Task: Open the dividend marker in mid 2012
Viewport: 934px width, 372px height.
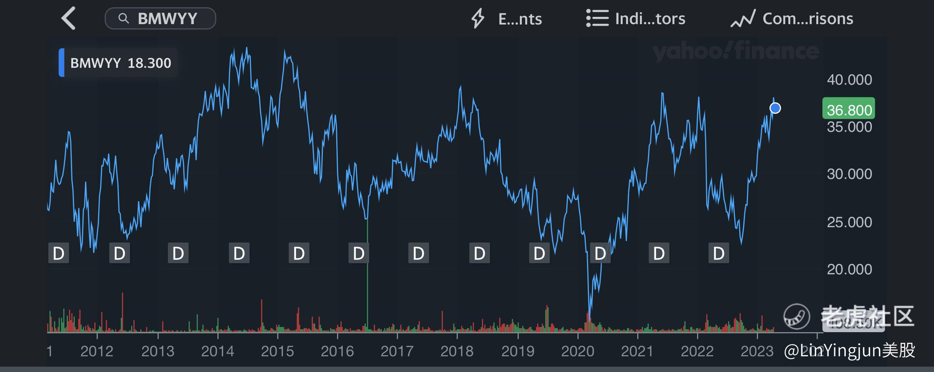Action: point(120,253)
